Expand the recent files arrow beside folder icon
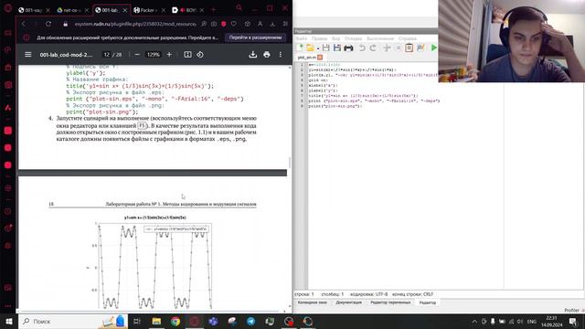This screenshot has width=585, height=329. pos(318,48)
